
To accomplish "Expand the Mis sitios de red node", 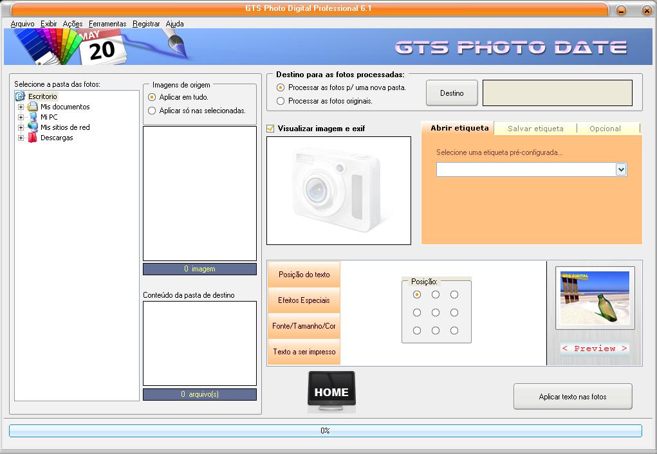I will click(x=21, y=127).
